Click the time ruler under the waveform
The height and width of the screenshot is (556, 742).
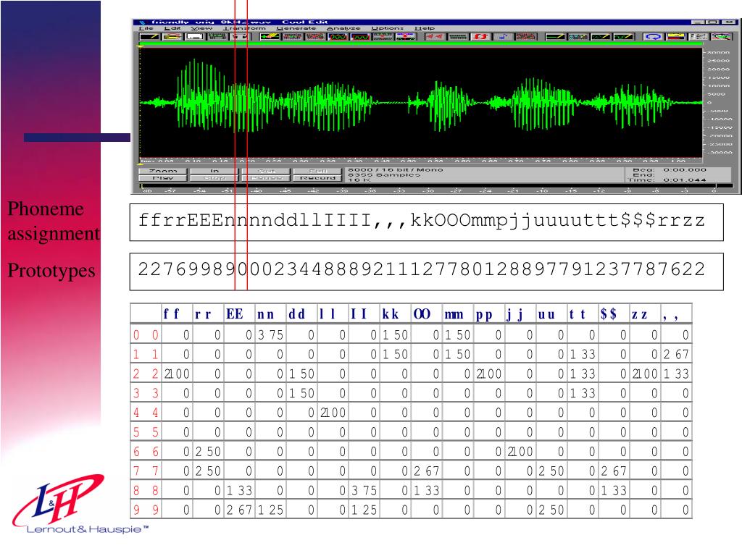point(420,161)
